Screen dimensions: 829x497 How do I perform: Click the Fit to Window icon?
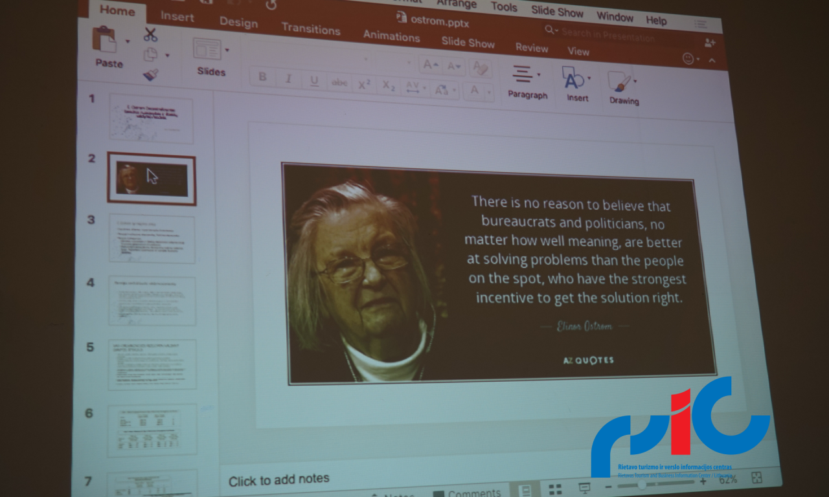click(x=756, y=478)
